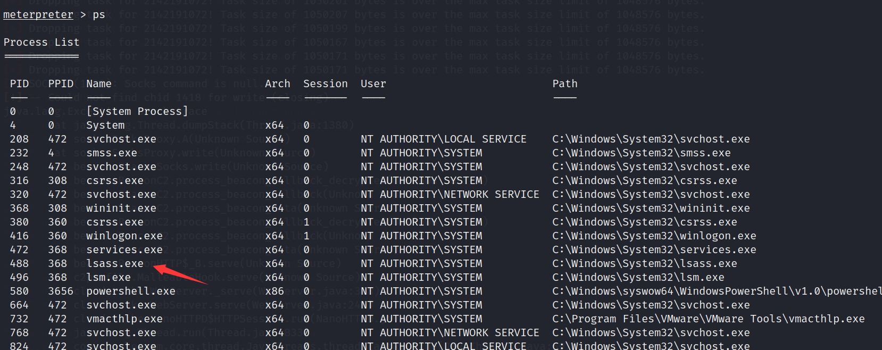Click the services.exe process name
Viewport: 882px width, 350px height.
(x=124, y=249)
